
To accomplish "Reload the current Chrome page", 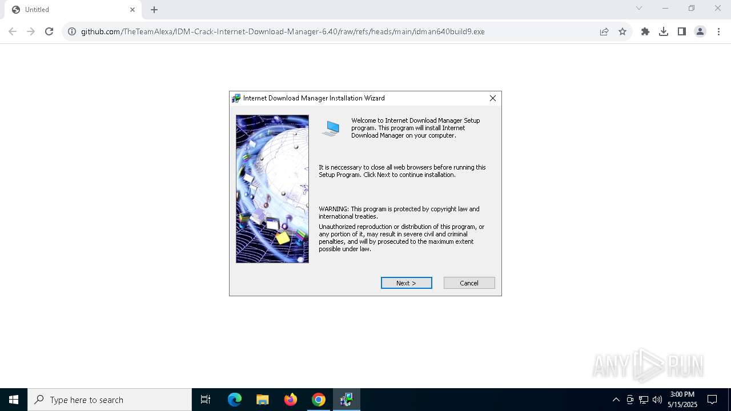I will [49, 31].
